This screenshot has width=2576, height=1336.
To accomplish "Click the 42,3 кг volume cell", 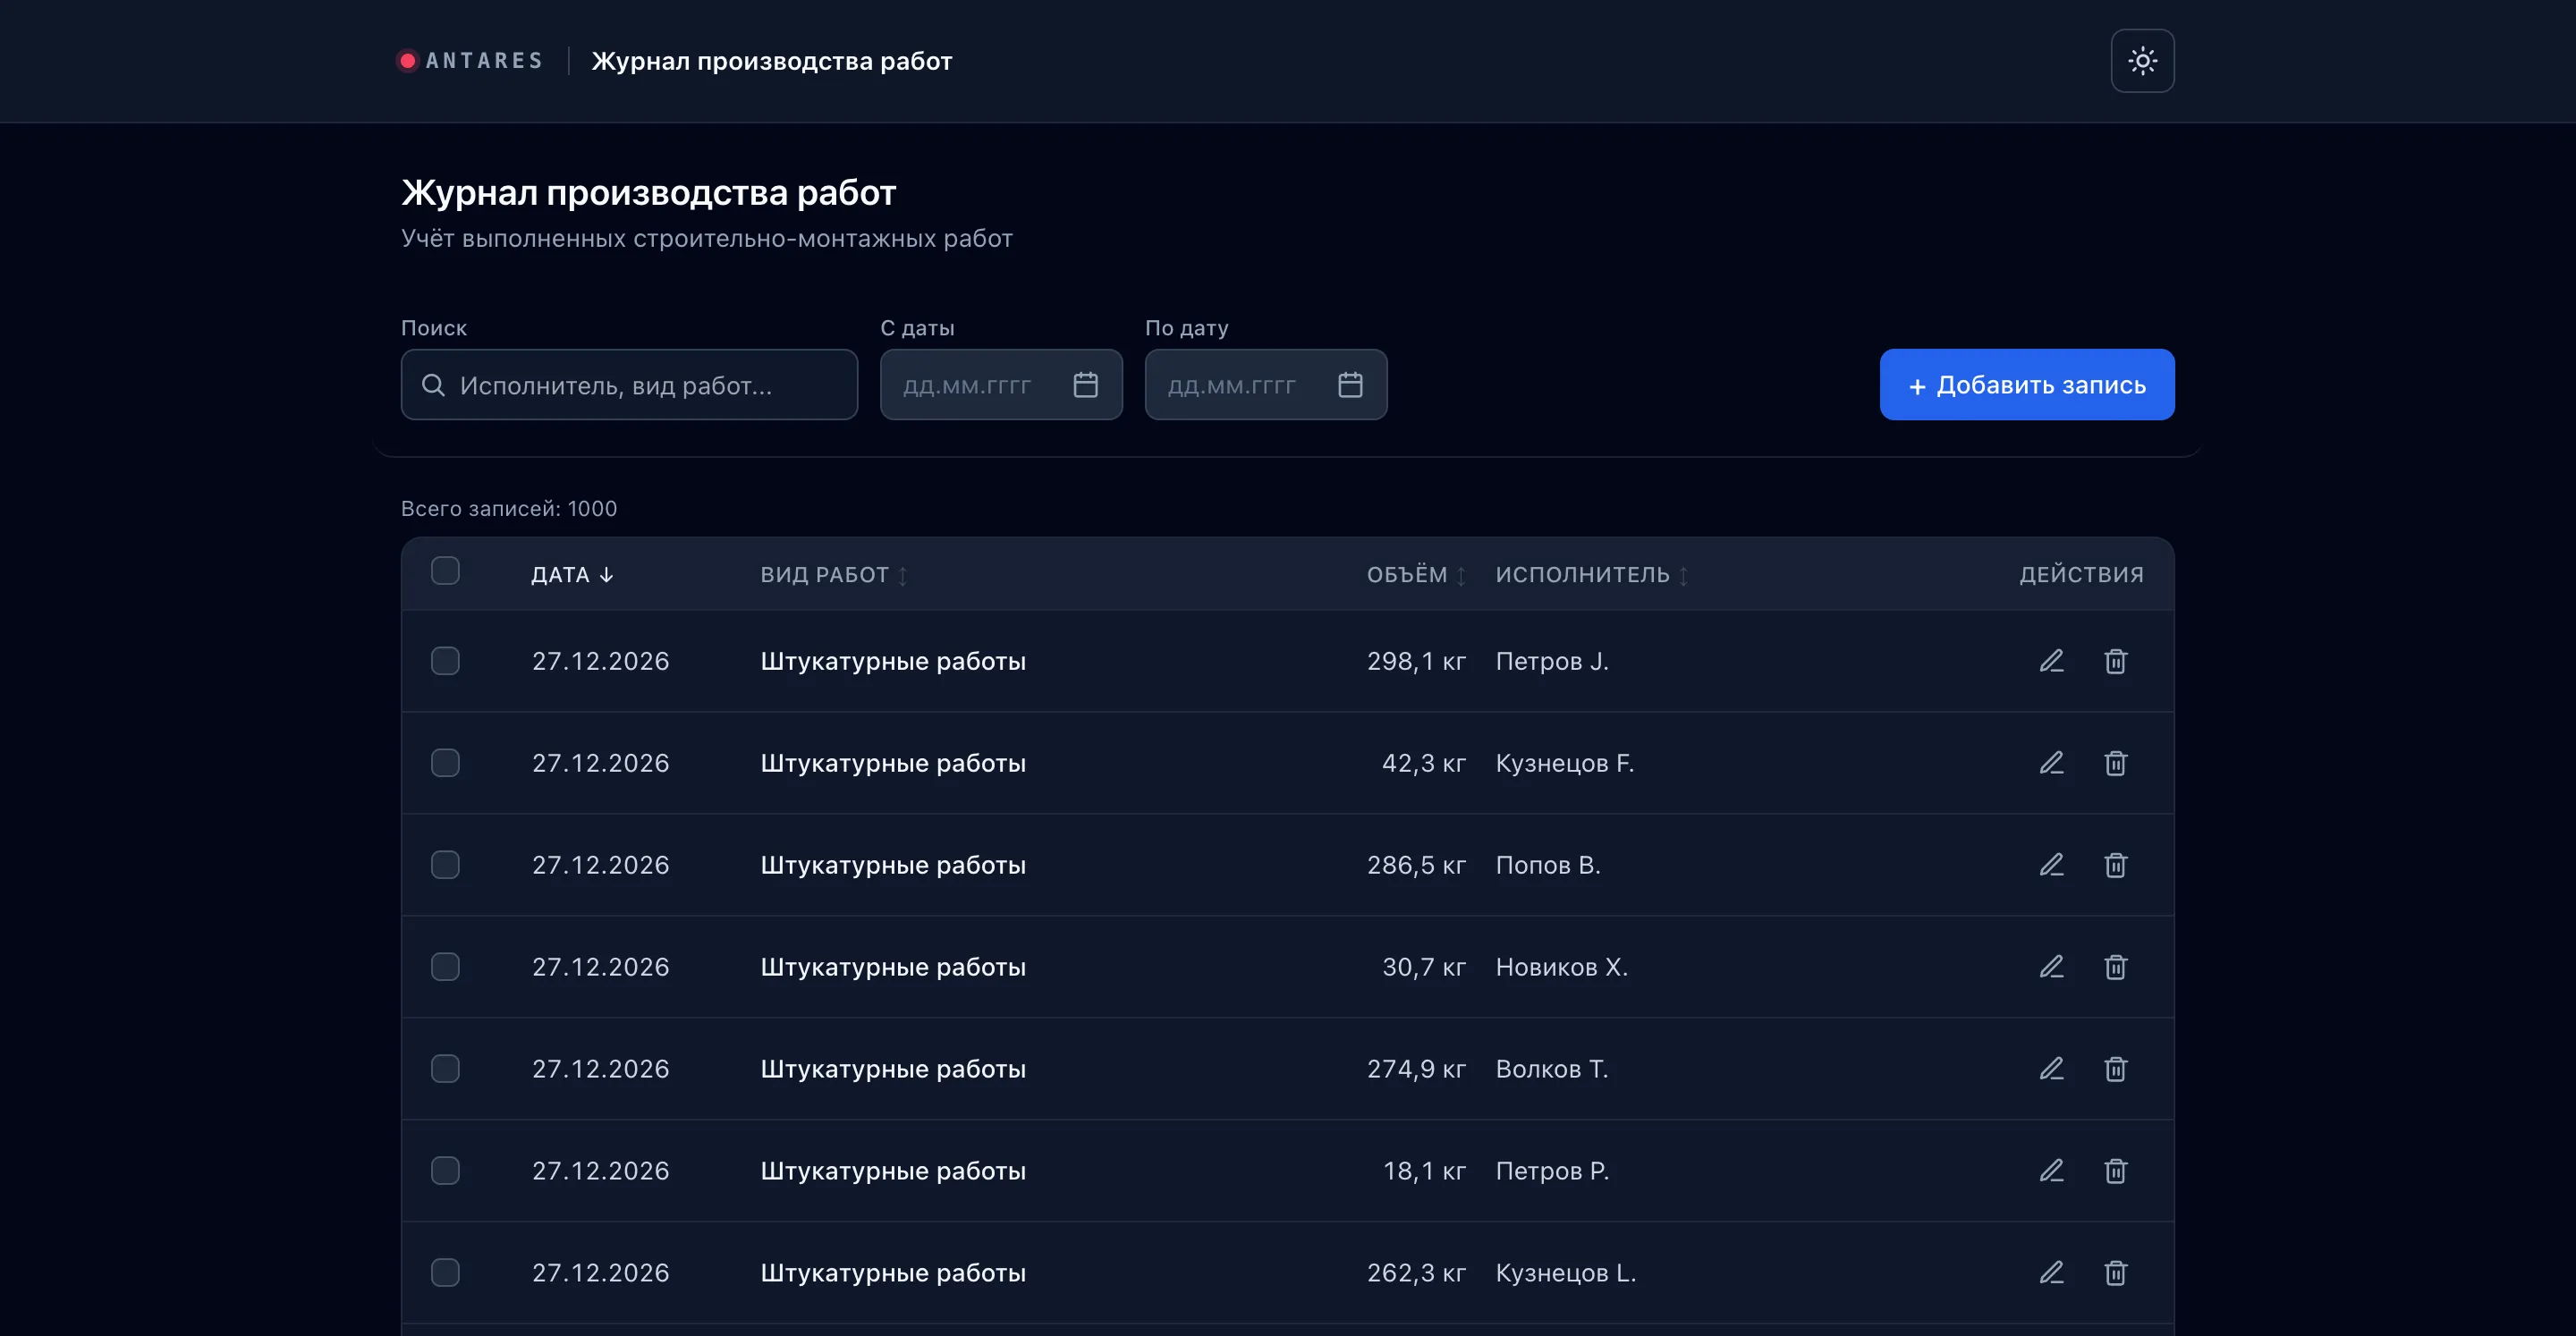I will [1424, 763].
